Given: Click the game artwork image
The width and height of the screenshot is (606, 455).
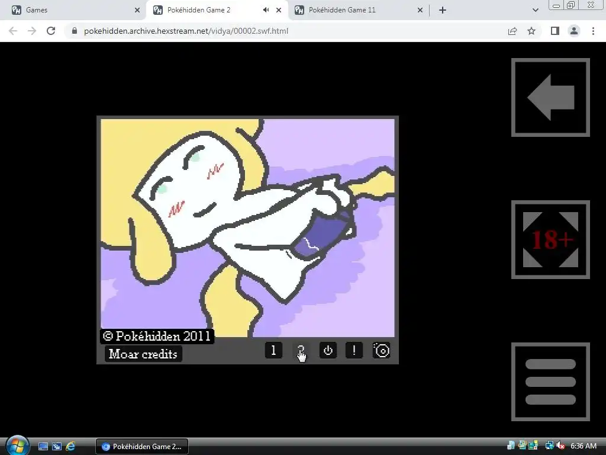Looking at the screenshot, I should (248, 228).
